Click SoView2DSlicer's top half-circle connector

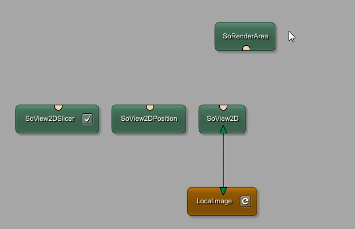[x=58, y=107]
